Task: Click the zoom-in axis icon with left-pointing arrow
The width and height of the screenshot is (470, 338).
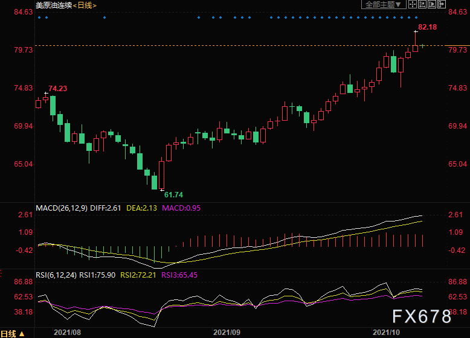Action: (x=422, y=4)
